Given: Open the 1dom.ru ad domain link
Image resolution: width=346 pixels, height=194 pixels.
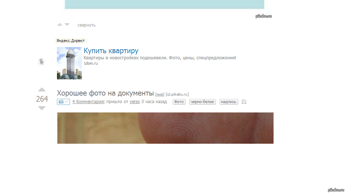Looking at the screenshot, I should (91, 63).
